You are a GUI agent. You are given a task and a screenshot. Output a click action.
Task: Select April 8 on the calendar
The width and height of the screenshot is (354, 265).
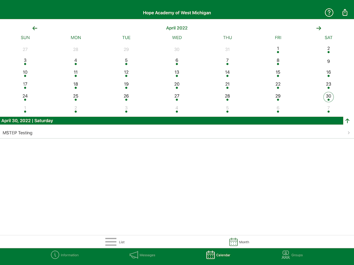[x=278, y=61]
